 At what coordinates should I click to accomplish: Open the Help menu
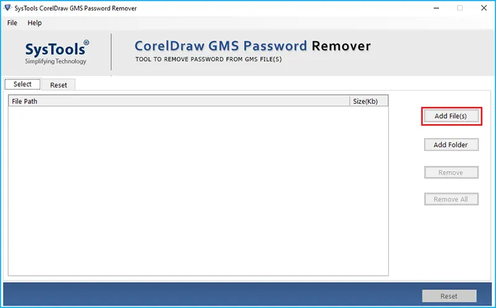(x=35, y=23)
